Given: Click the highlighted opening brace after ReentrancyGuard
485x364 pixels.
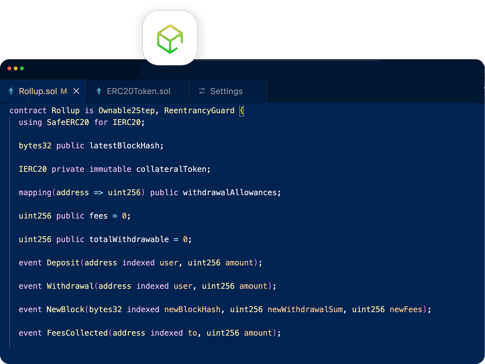Looking at the screenshot, I should click(242, 110).
